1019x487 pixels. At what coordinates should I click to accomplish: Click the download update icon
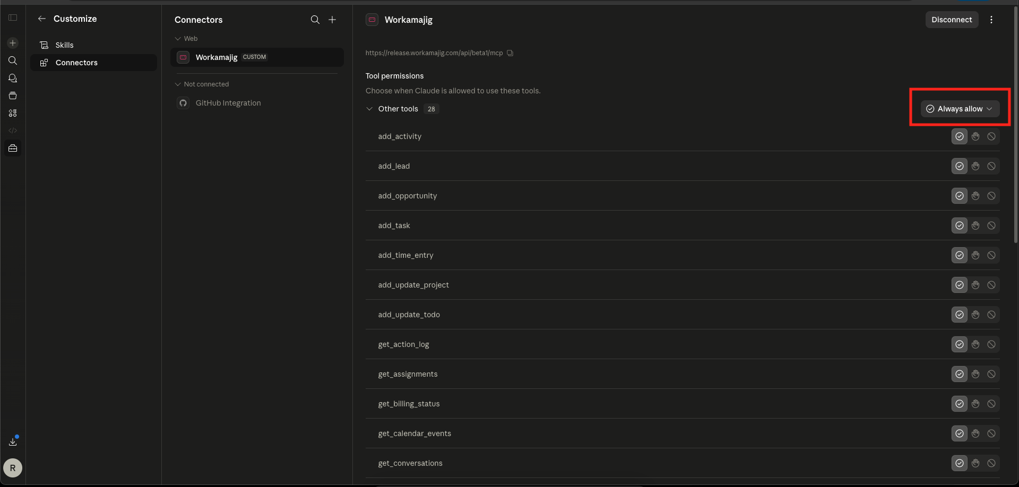(13, 441)
